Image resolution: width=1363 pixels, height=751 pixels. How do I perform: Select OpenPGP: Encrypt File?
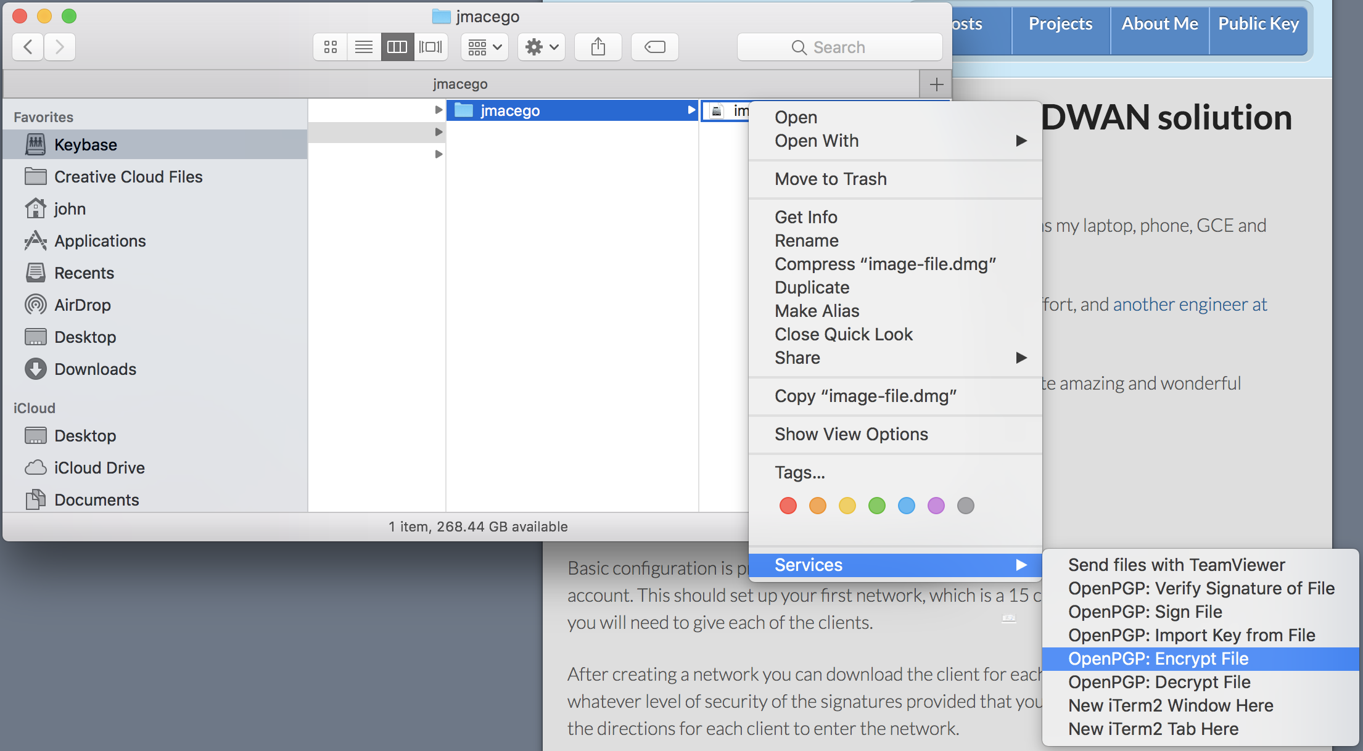(x=1200, y=659)
